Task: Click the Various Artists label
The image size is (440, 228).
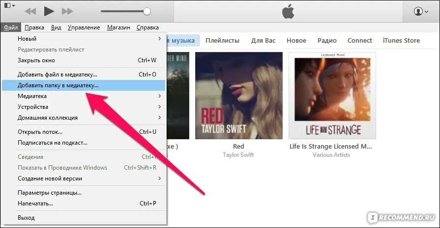Action: (331, 155)
